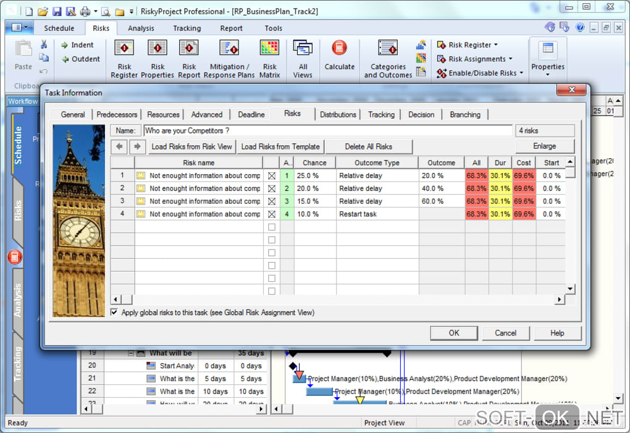Screen dimensions: 630x433
Task: Click the Cancel button
Action: tap(505, 333)
